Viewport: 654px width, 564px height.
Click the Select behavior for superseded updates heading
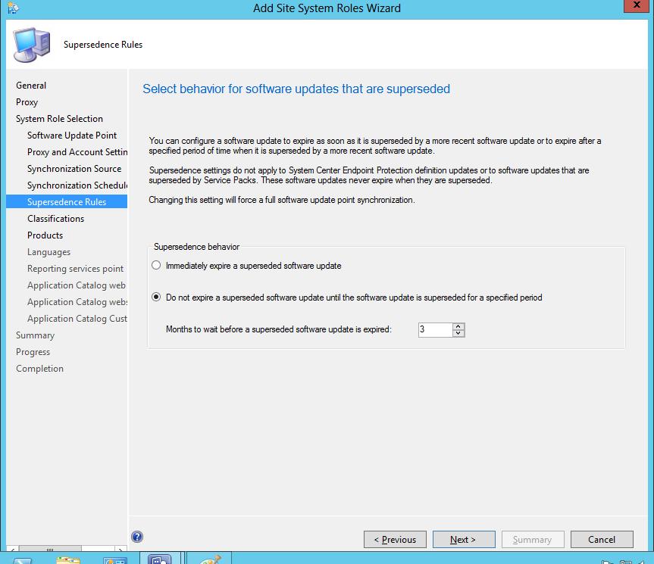296,89
